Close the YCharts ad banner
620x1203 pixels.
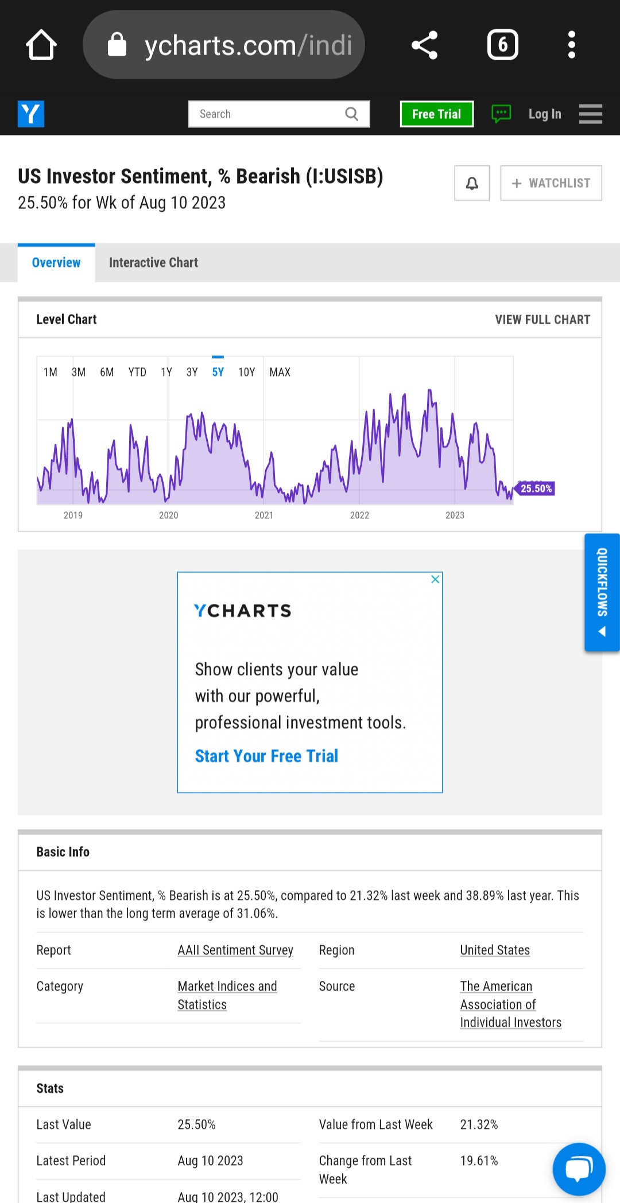435,579
